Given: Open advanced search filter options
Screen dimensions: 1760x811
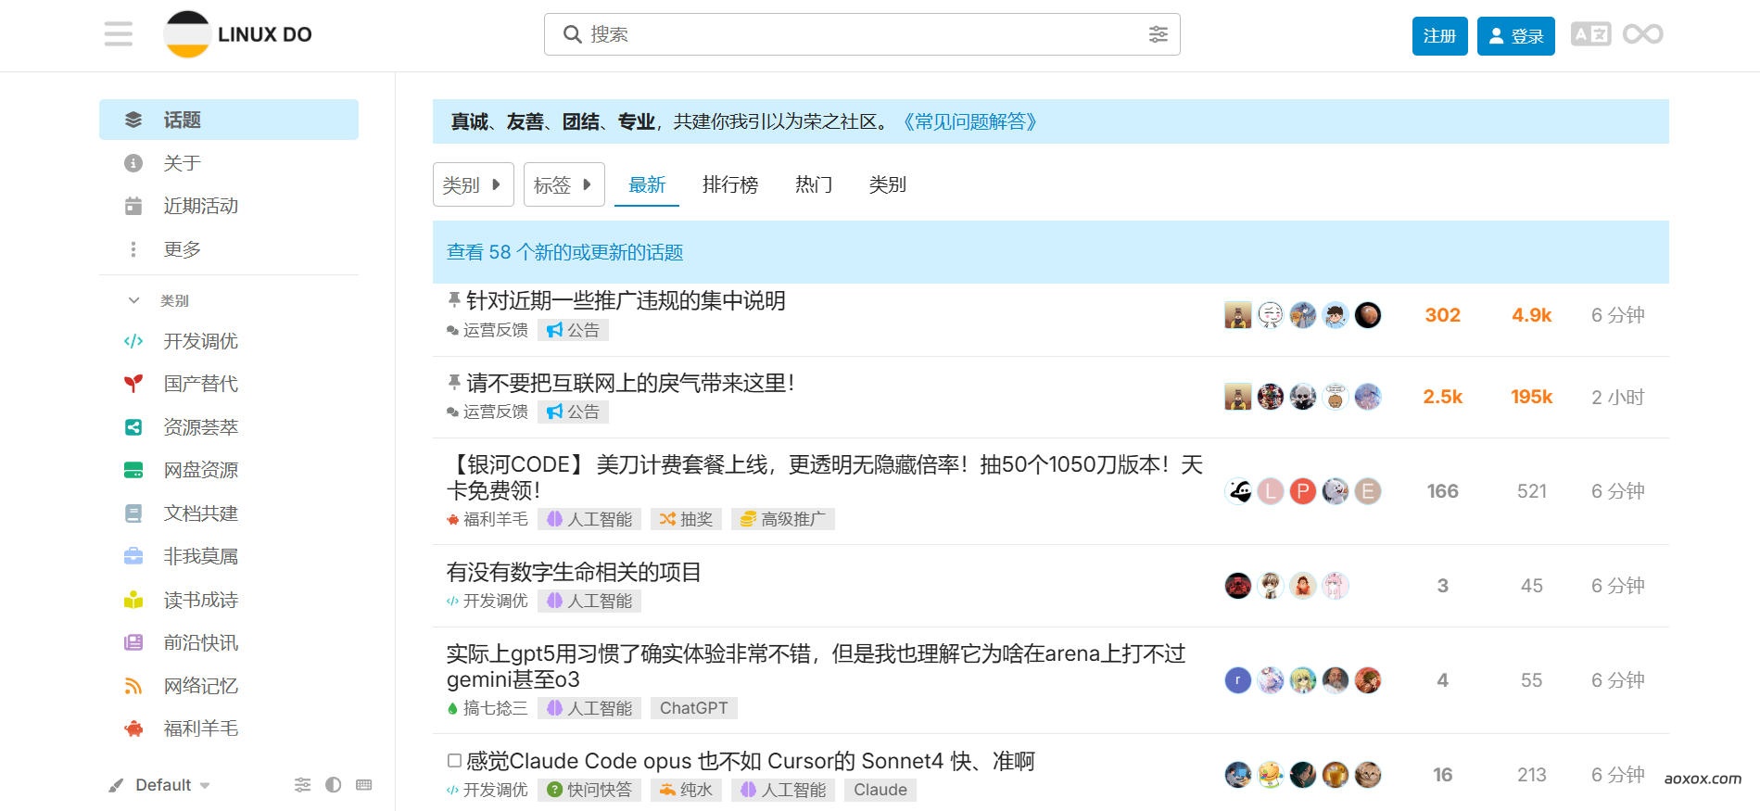Looking at the screenshot, I should [x=1158, y=34].
